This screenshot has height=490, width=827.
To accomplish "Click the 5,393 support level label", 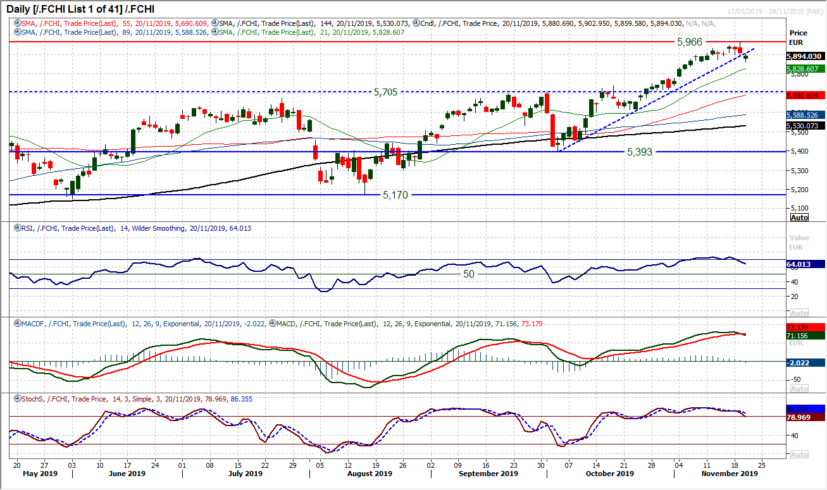I will pos(639,152).
